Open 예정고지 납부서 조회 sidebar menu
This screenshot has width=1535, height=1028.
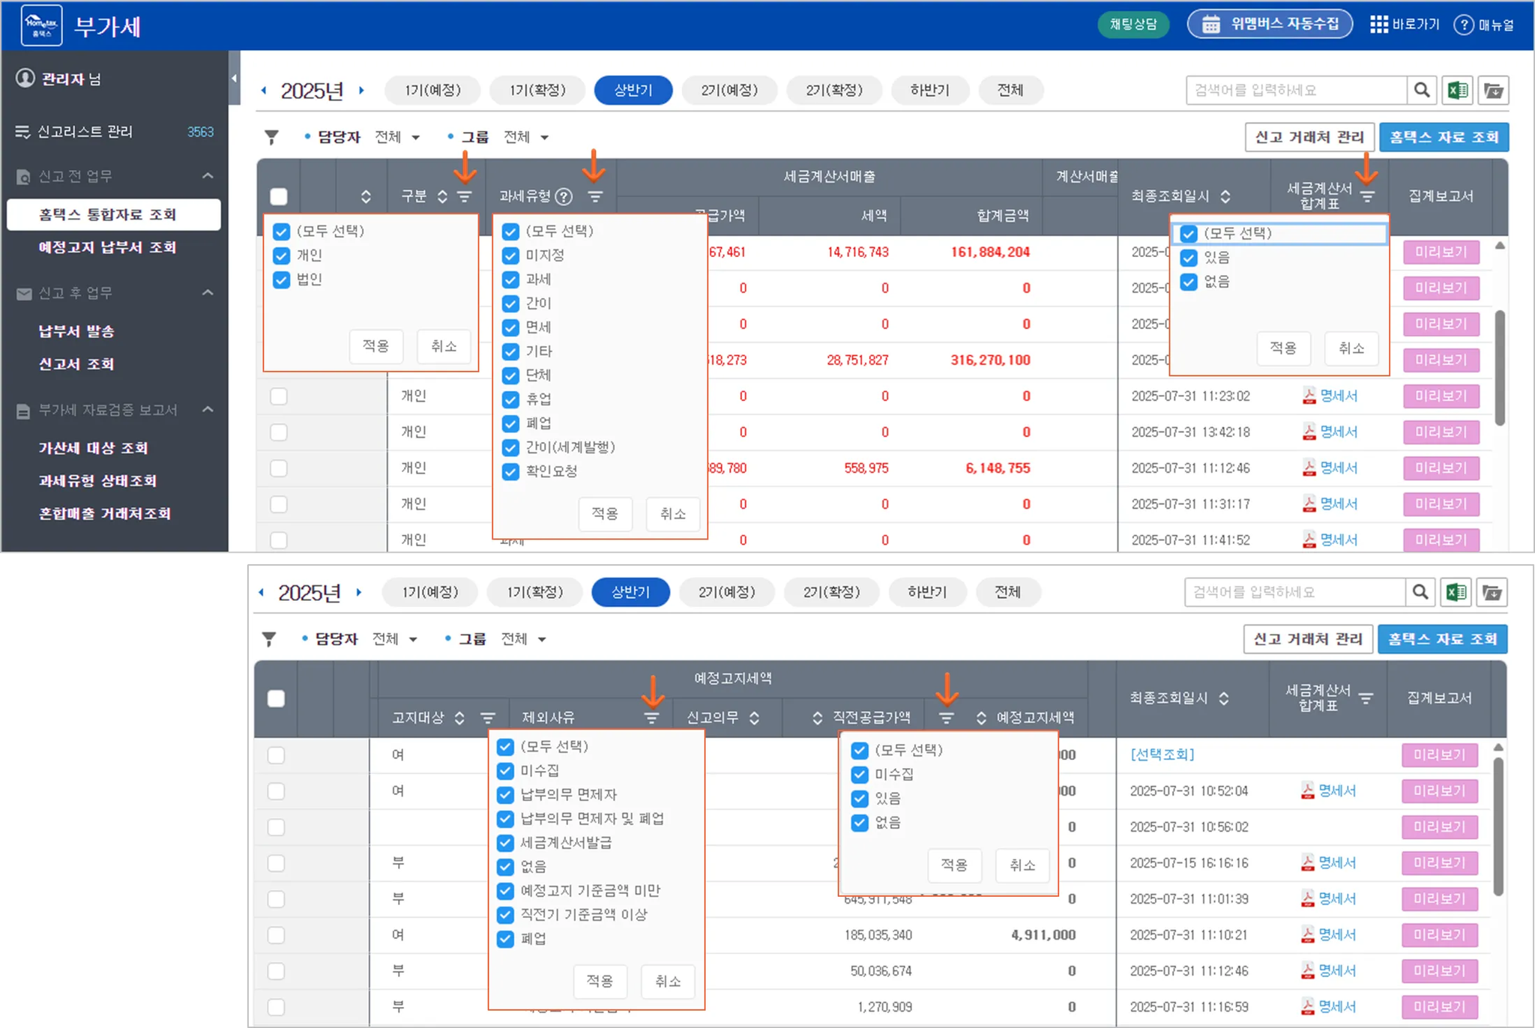(107, 247)
